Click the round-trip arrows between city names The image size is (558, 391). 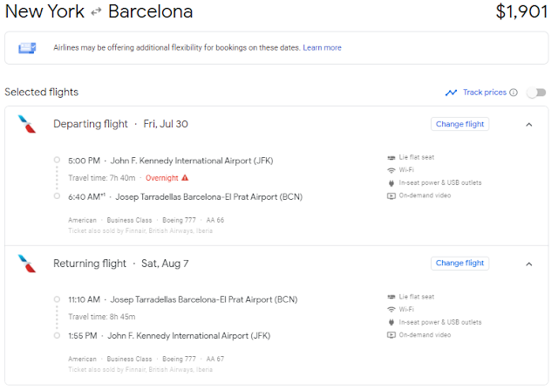coord(95,13)
